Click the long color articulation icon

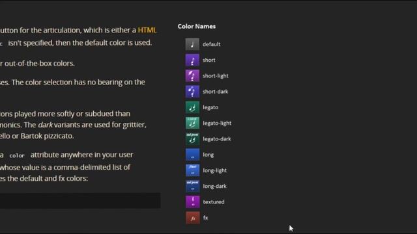coord(192,155)
